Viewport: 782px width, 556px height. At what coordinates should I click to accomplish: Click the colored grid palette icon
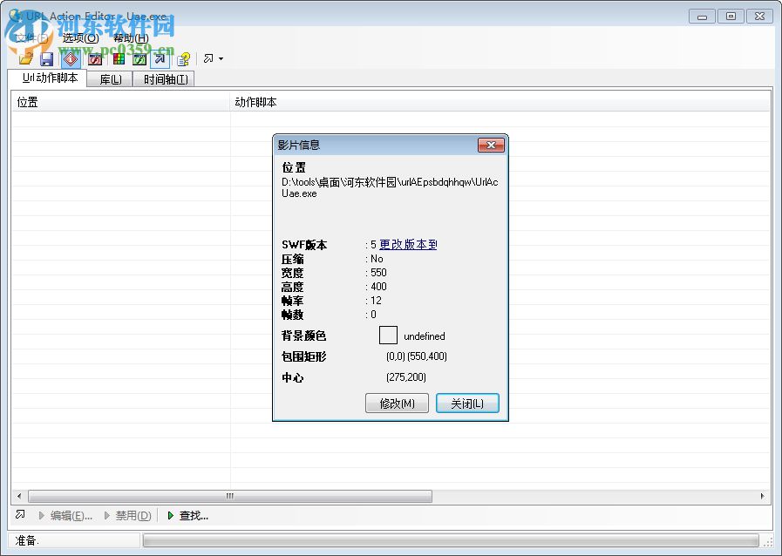pos(117,58)
